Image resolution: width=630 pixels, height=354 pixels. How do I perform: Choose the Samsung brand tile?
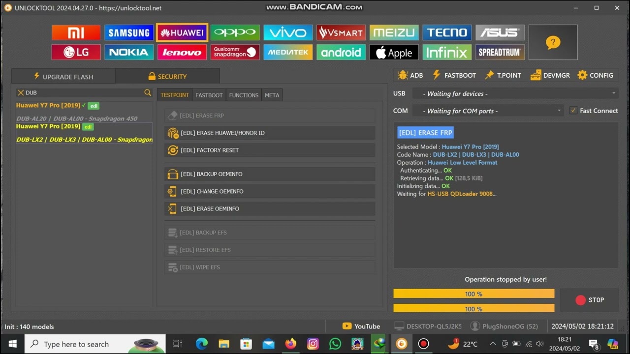pos(129,33)
